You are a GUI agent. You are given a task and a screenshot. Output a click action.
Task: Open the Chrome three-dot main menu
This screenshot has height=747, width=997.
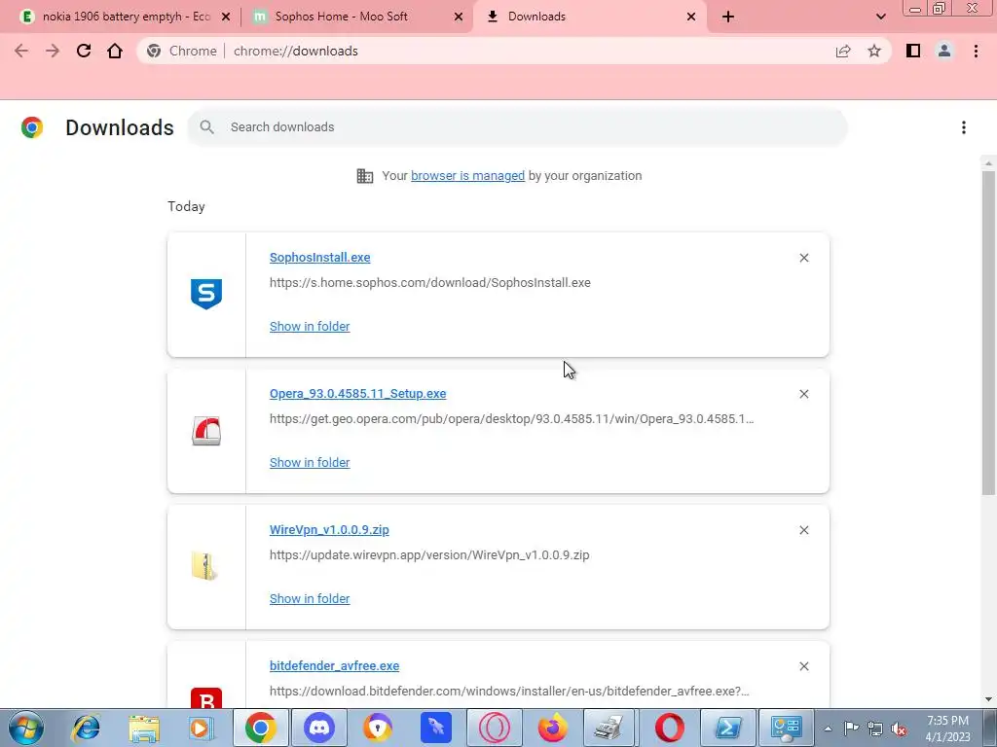pos(976,51)
